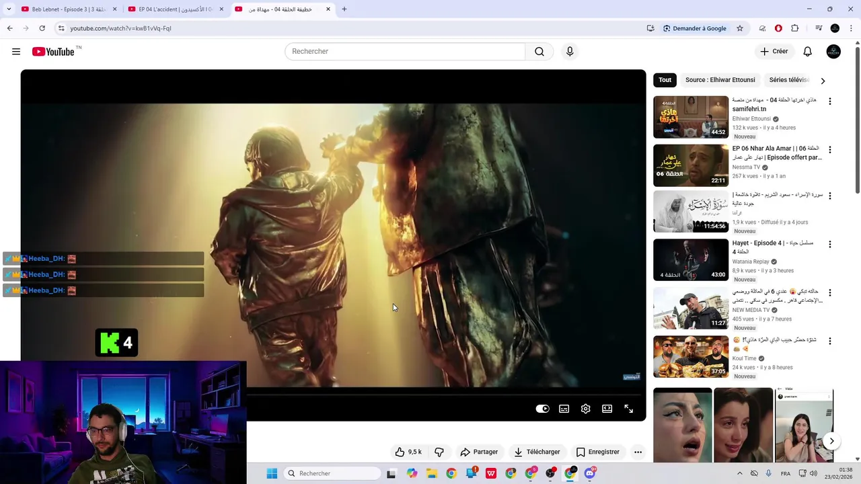
Task: Enter fullscreen on the video player
Action: [629, 409]
